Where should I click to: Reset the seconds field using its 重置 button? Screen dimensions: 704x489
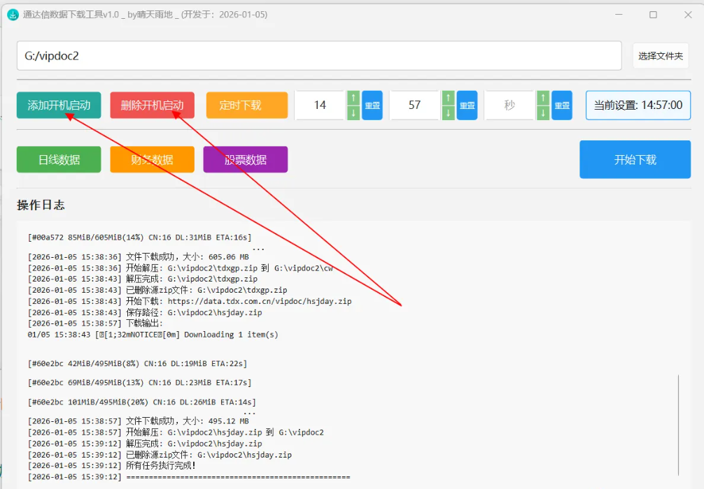point(561,105)
